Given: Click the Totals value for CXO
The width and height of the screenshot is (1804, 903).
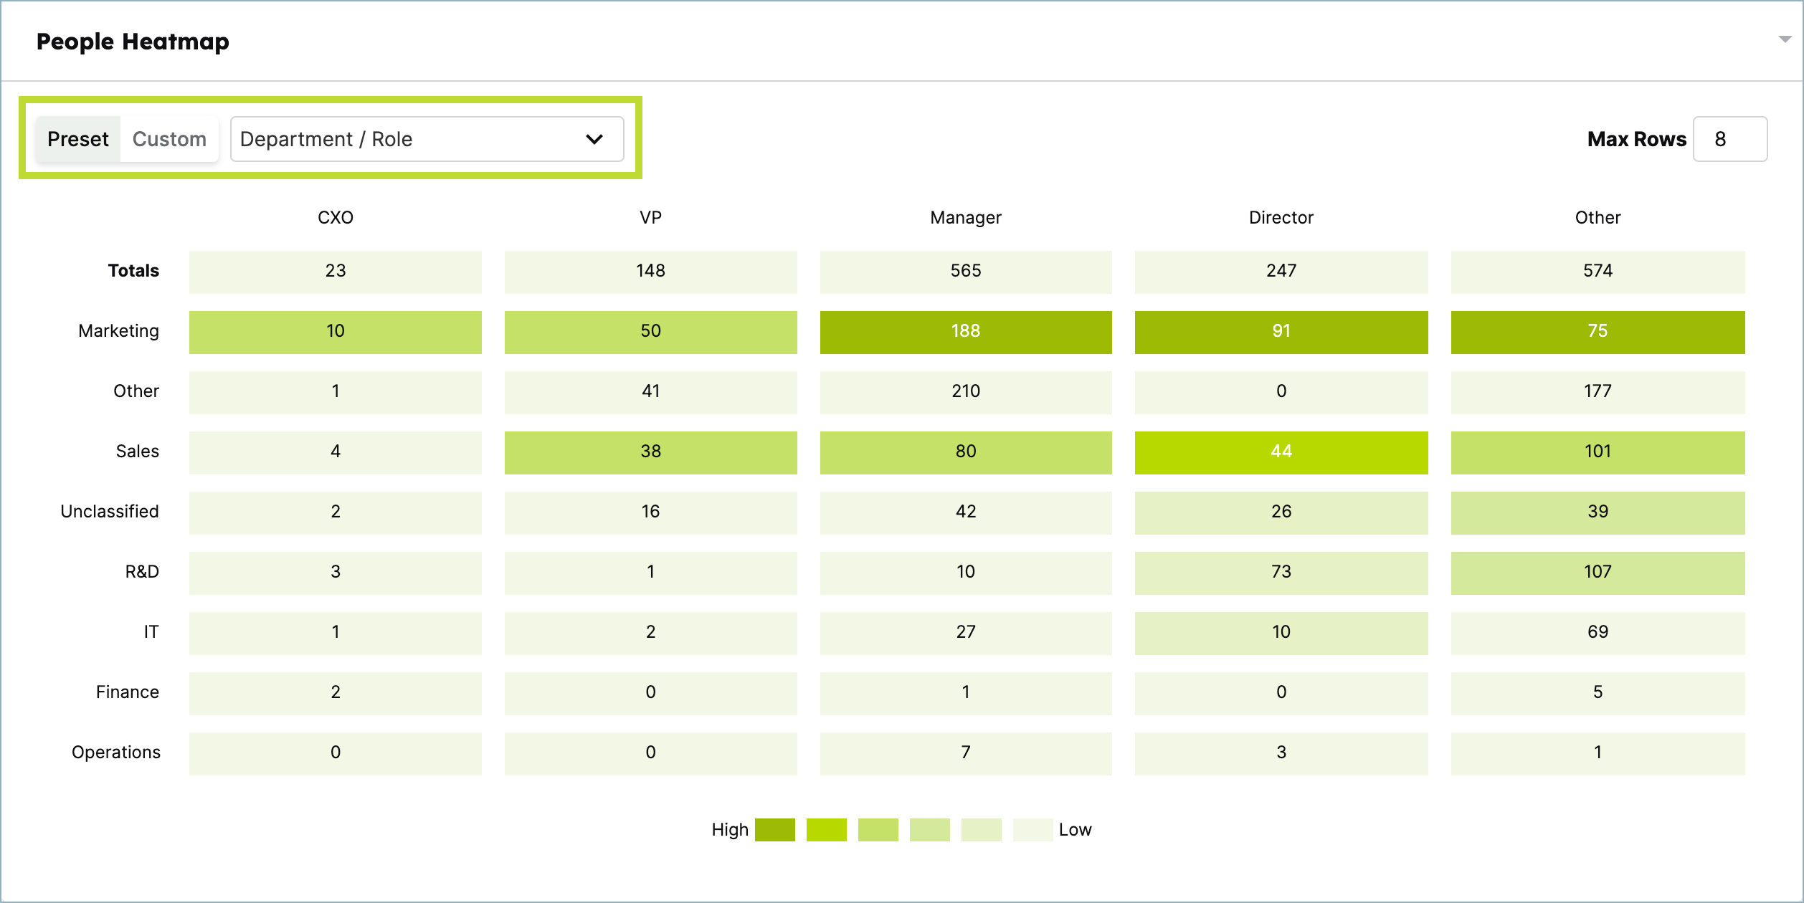Looking at the screenshot, I should tap(335, 271).
